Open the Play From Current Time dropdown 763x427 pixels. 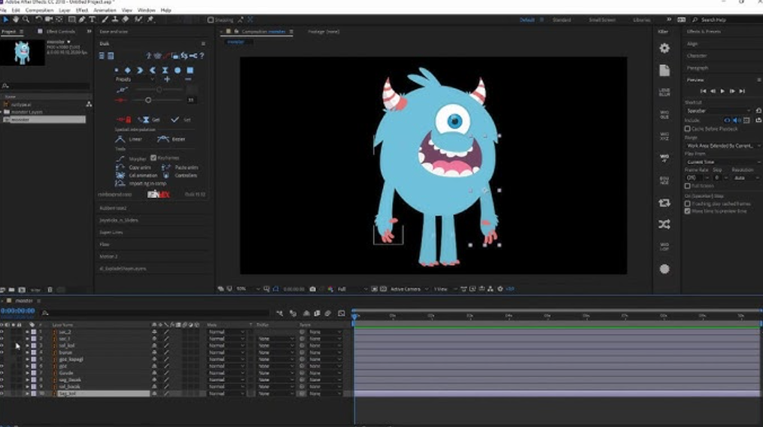(x=722, y=162)
